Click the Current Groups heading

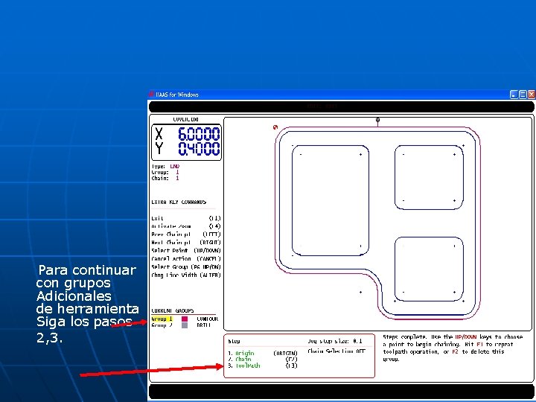click(x=173, y=310)
